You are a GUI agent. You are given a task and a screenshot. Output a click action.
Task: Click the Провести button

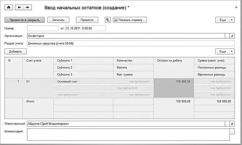click(87, 20)
